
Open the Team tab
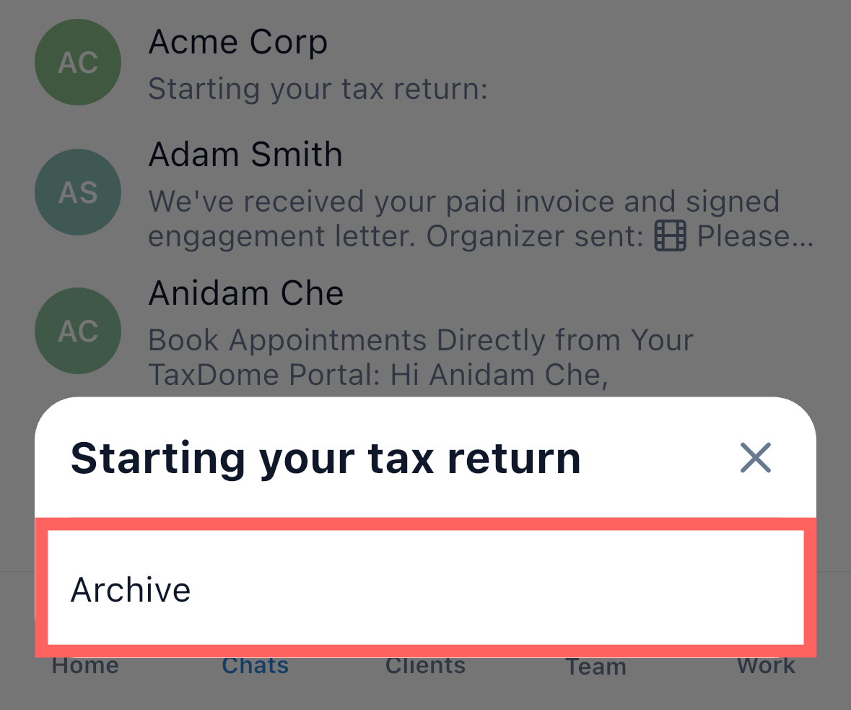[x=595, y=667]
